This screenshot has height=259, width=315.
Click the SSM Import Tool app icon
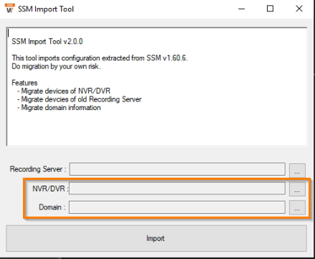tap(9, 9)
